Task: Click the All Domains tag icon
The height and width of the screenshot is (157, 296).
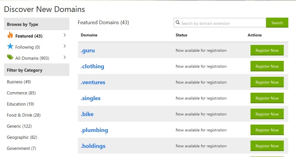Action: click(x=10, y=57)
